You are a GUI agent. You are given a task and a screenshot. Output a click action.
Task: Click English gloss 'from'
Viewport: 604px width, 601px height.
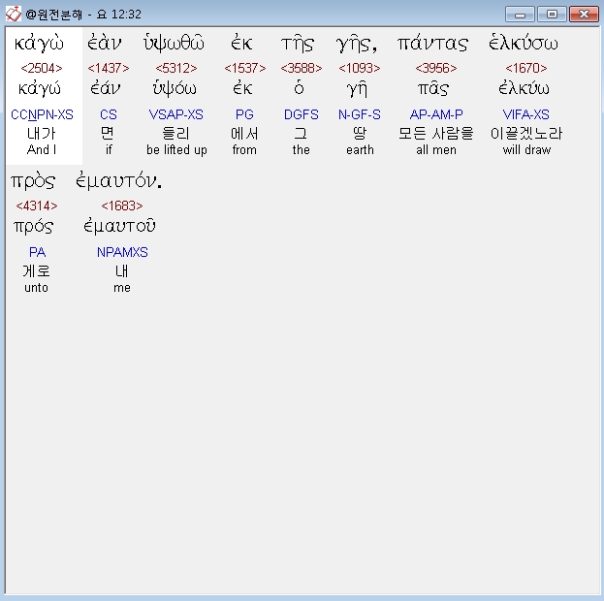(244, 150)
